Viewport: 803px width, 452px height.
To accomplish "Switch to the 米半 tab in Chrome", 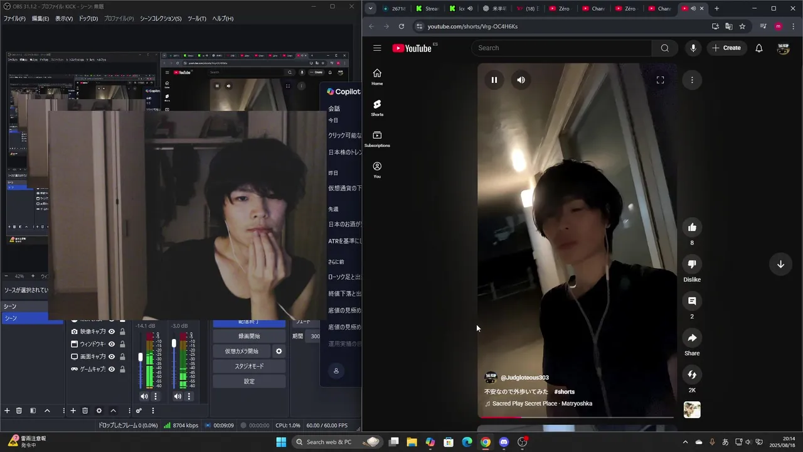I will click(x=496, y=8).
